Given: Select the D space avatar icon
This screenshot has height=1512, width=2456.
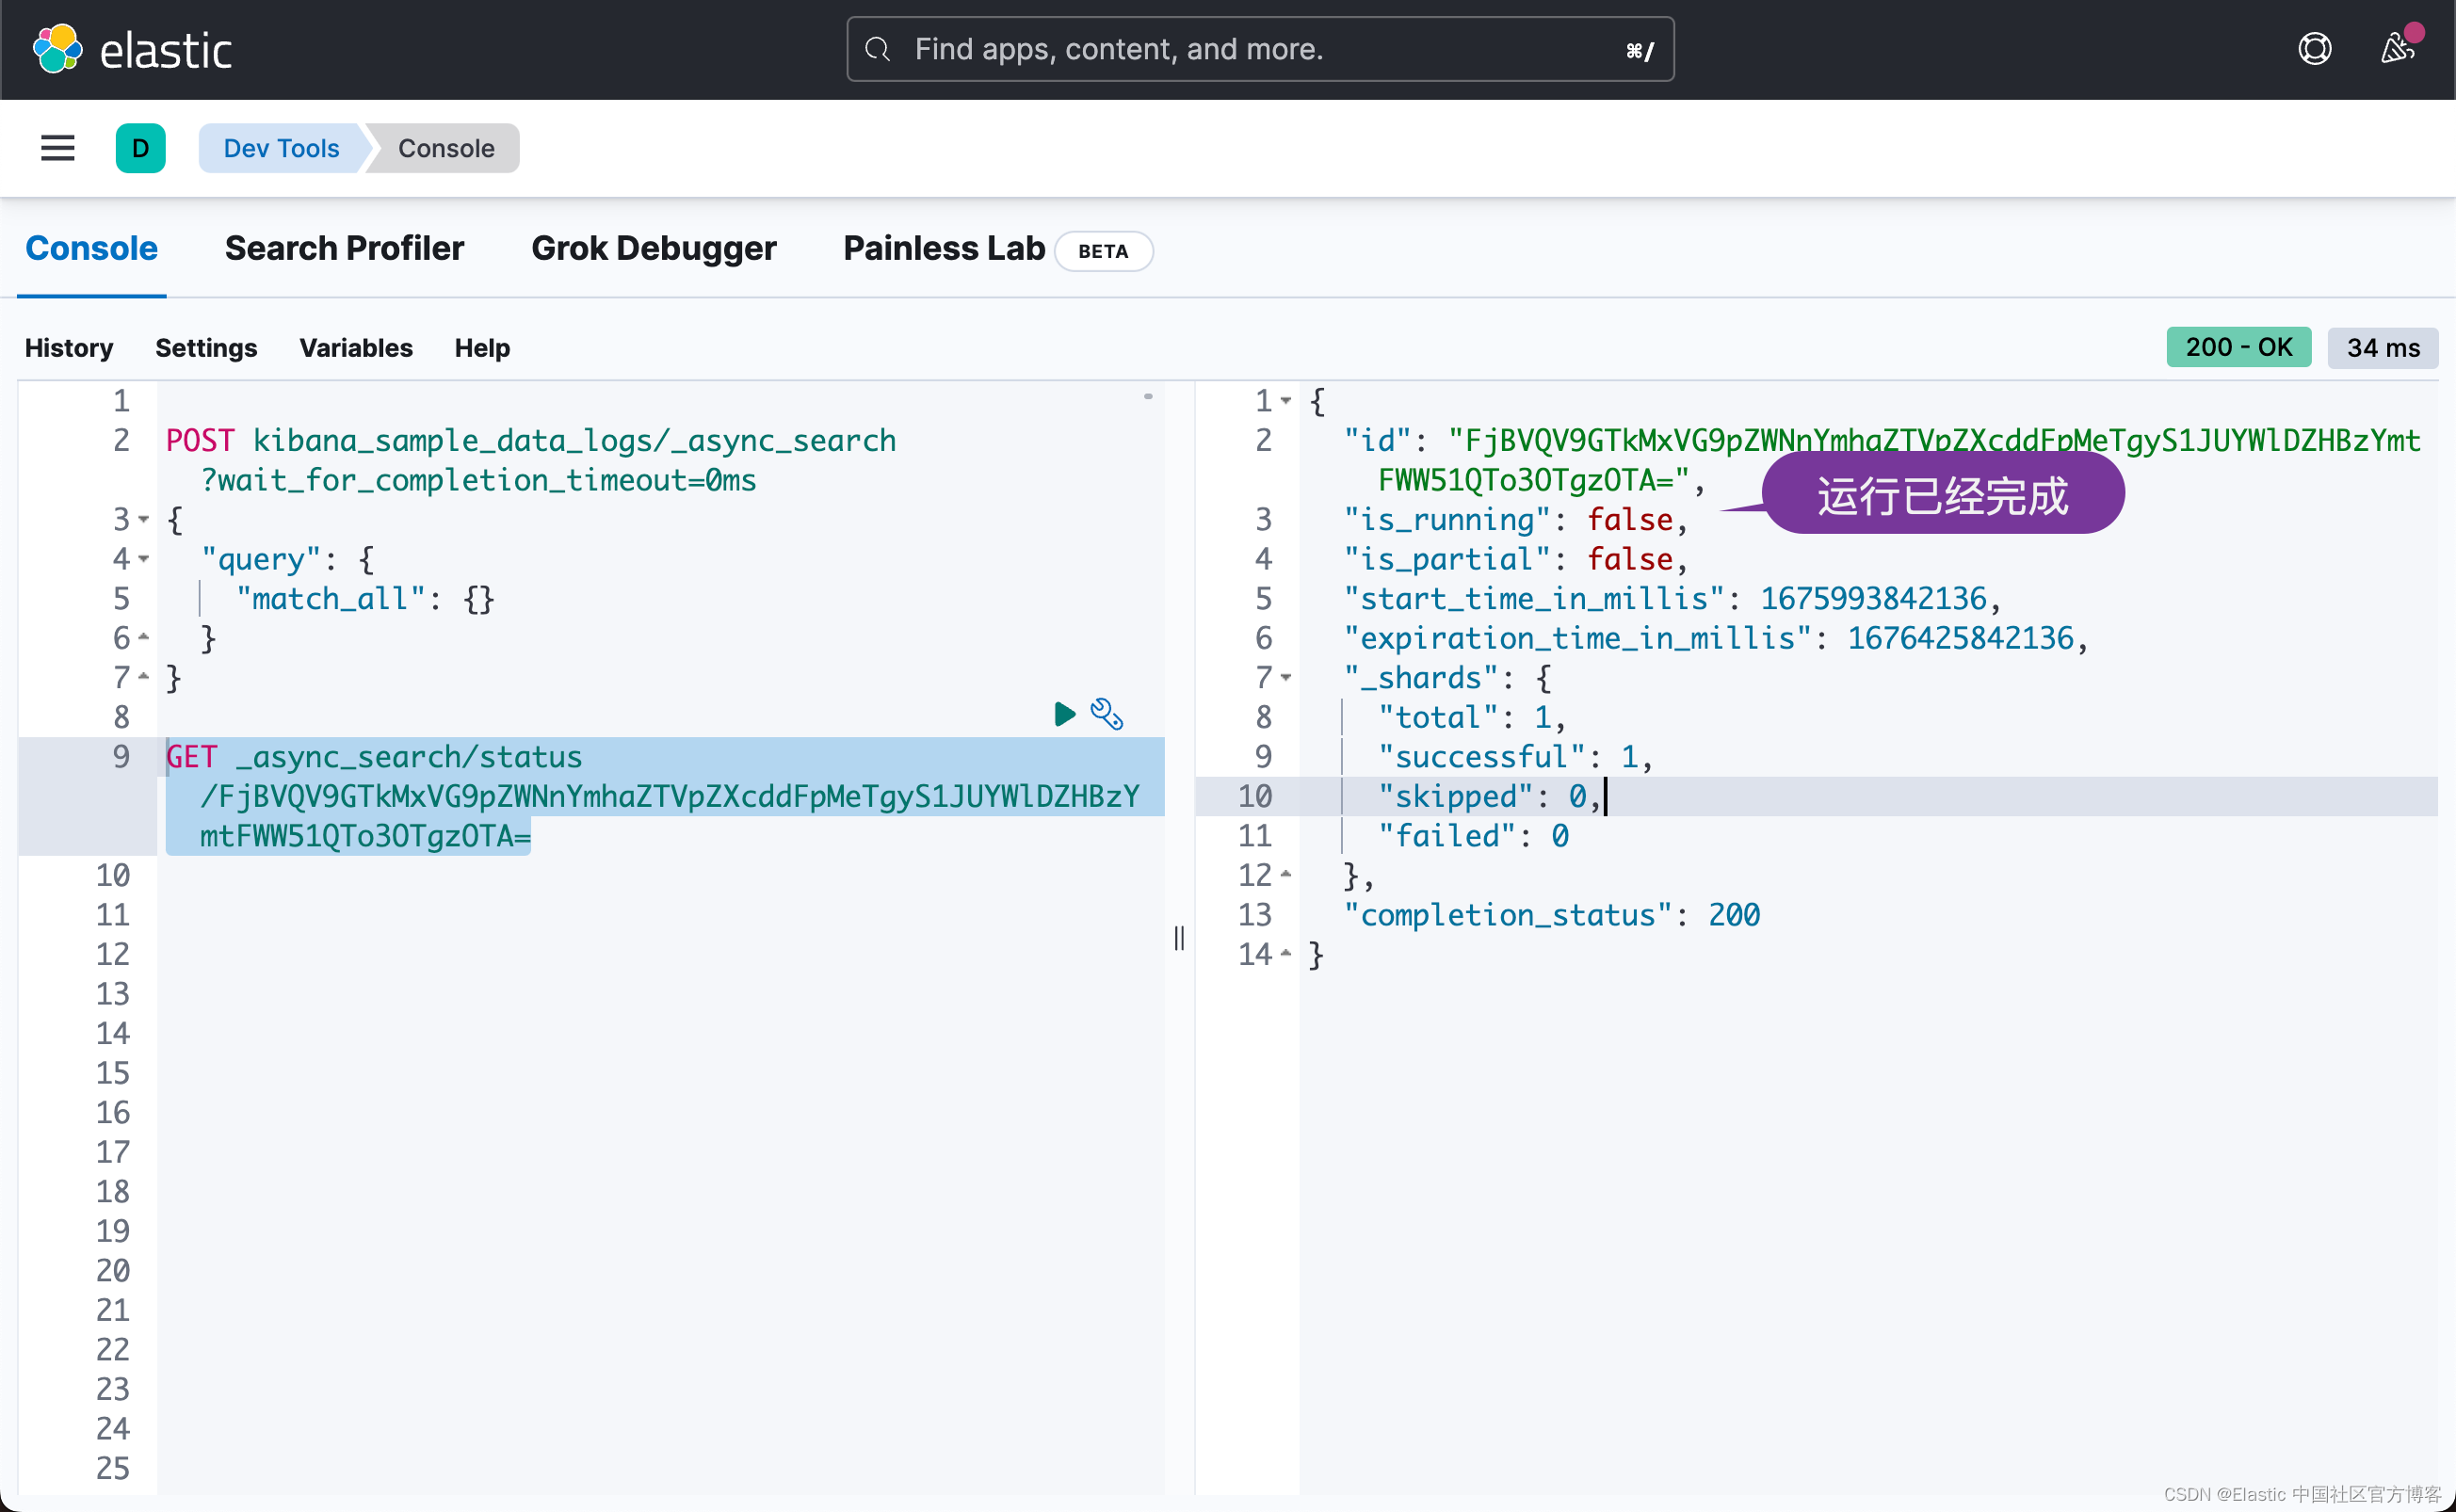Looking at the screenshot, I should click(x=141, y=148).
